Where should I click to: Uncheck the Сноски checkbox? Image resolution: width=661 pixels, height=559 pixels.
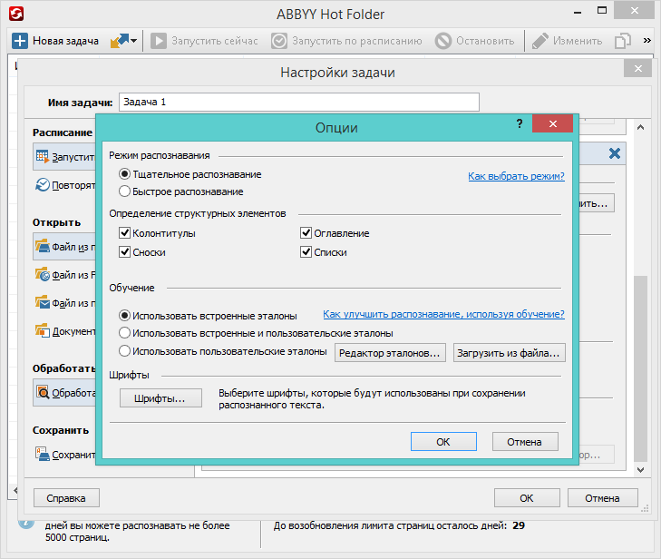click(124, 252)
